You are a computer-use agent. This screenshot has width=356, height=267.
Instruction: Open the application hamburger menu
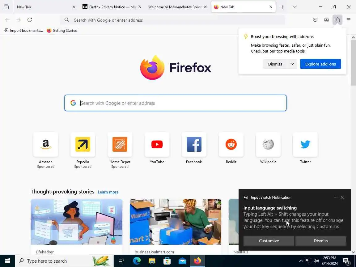[x=349, y=20]
